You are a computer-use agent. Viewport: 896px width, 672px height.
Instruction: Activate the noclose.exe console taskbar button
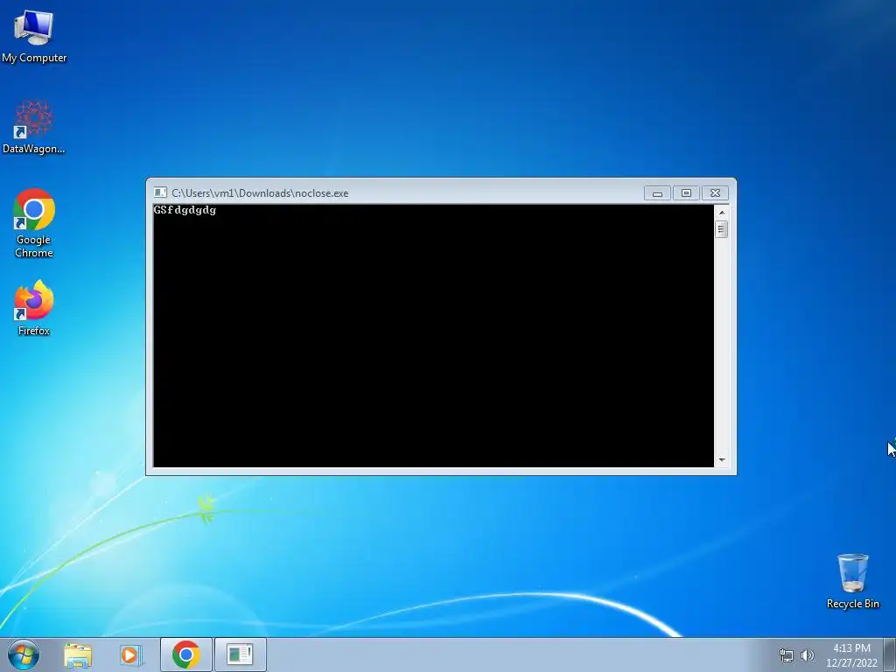tap(240, 654)
